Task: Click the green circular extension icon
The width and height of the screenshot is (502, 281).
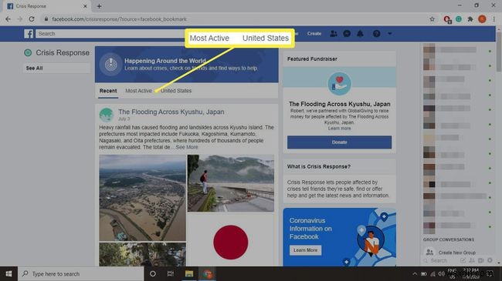Action: [x=459, y=19]
